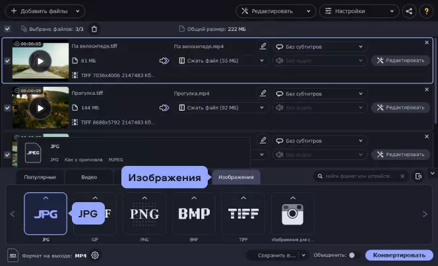Switch to the Видео tab
Screen dimensions: 438x266
[89, 177]
